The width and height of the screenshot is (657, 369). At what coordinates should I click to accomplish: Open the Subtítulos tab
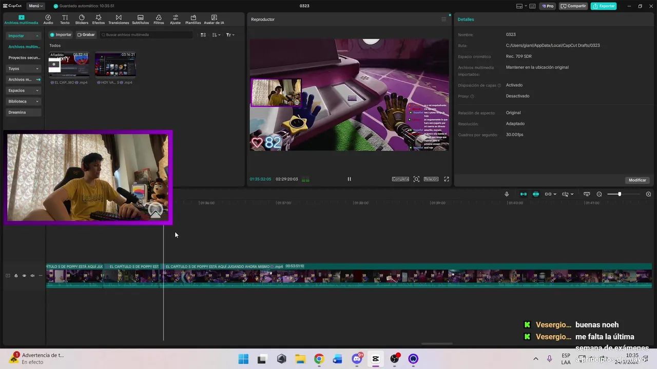coord(141,19)
